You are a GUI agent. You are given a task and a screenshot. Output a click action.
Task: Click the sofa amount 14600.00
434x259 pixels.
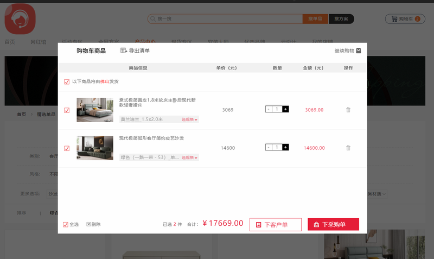pos(314,148)
